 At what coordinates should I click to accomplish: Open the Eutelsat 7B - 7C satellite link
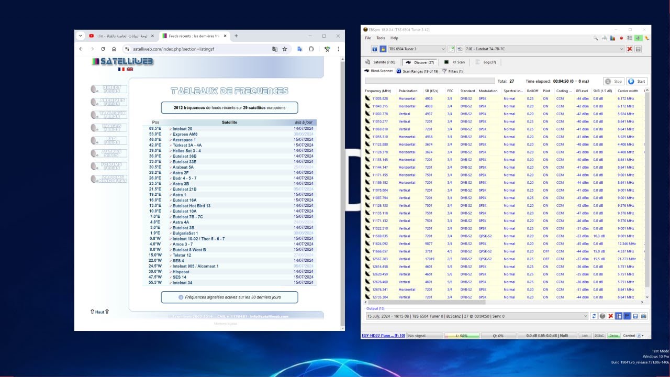point(187,217)
